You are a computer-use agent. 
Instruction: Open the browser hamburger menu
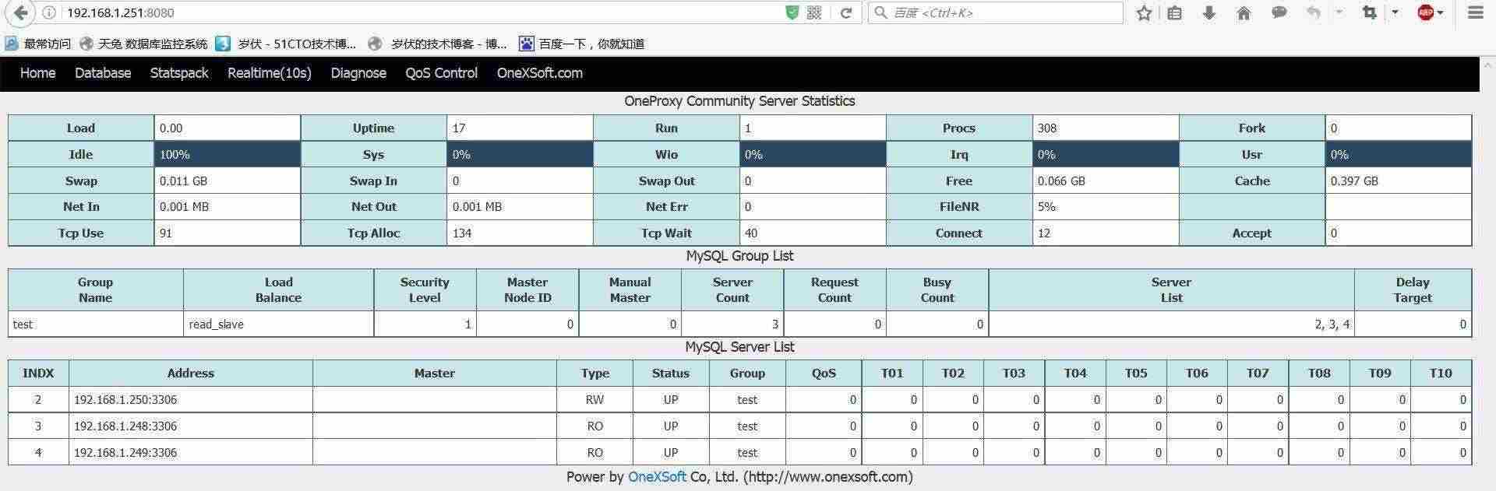(x=1476, y=12)
